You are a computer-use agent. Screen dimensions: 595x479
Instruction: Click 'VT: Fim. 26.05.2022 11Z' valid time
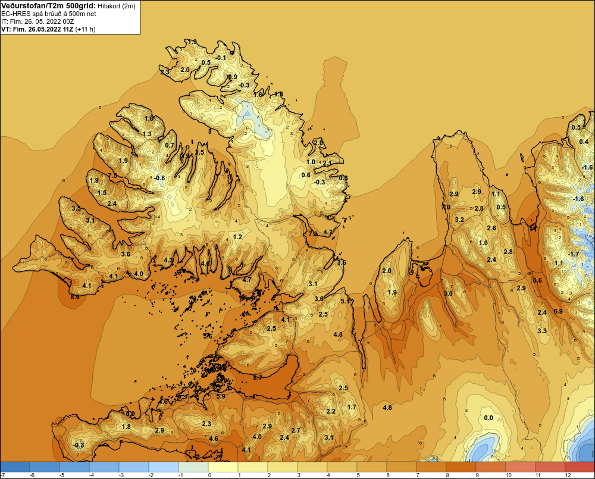37,29
